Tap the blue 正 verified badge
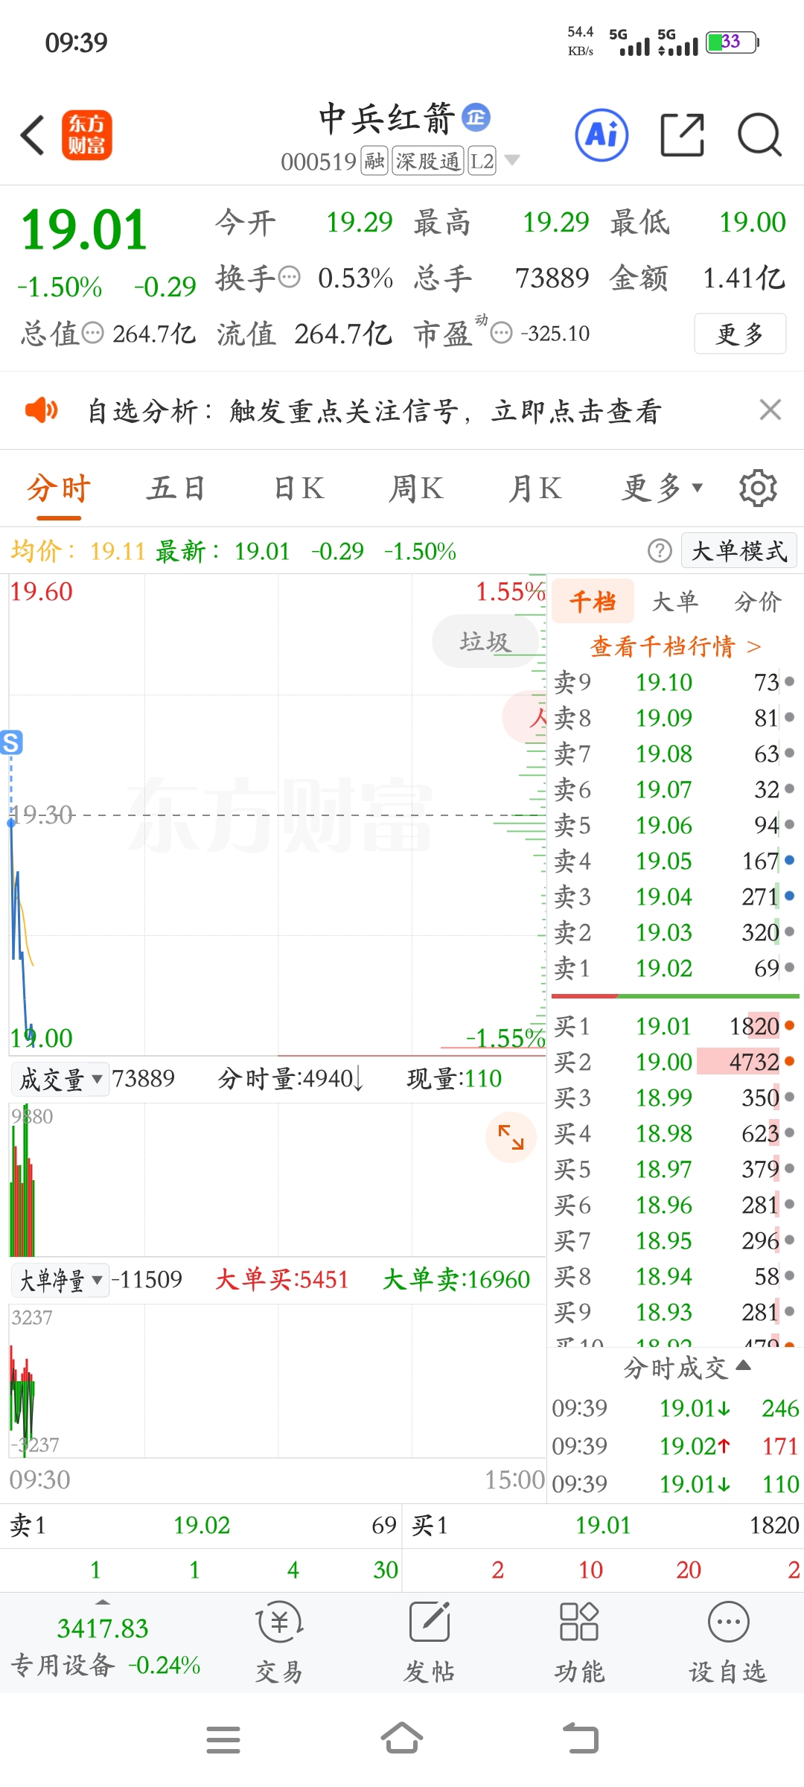The width and height of the screenshot is (804, 1787). tap(476, 117)
